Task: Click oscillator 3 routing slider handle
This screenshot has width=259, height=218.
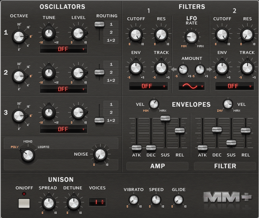Action: [99, 120]
